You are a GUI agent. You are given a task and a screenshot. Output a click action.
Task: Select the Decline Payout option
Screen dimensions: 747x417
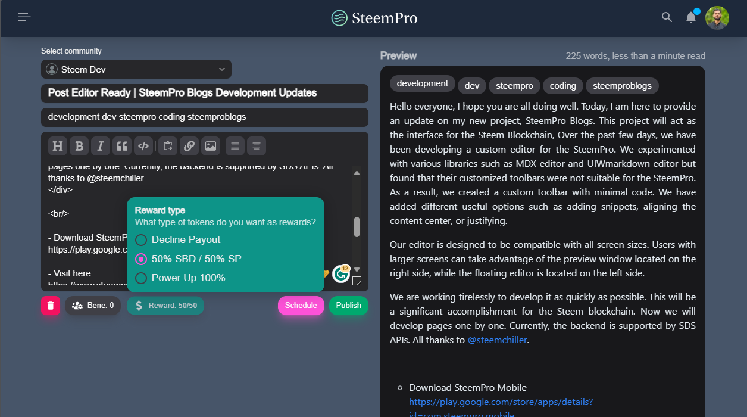click(x=178, y=239)
